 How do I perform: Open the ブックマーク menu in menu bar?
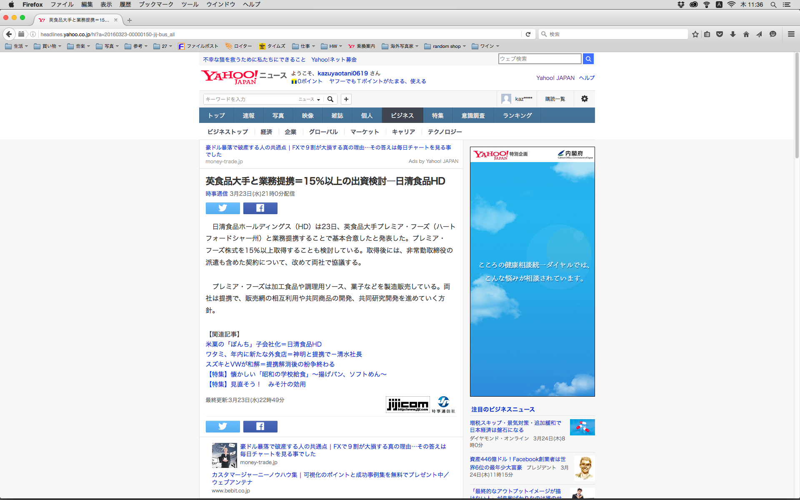[x=156, y=5]
